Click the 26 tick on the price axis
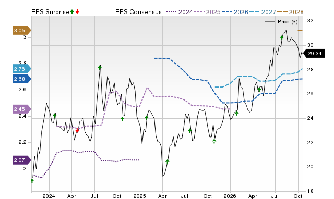This screenshot has width=334, height=199. coord(311,94)
